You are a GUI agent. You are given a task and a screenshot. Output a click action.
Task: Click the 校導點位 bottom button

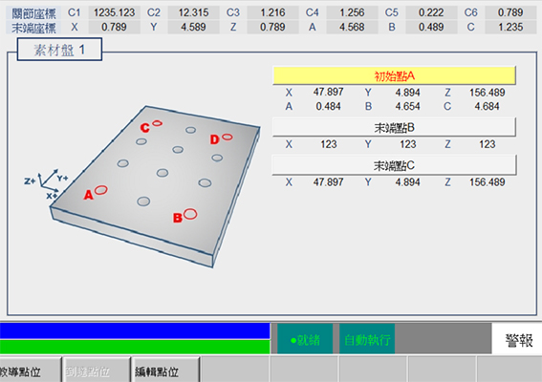pyautogui.click(x=31, y=371)
